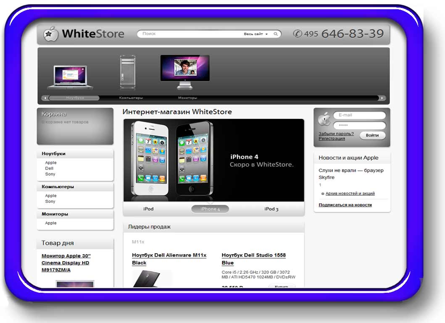Viewport: 445px width, 323px height.
Task: Open the 'Весь сайт' search scope dropdown
Action: point(255,34)
